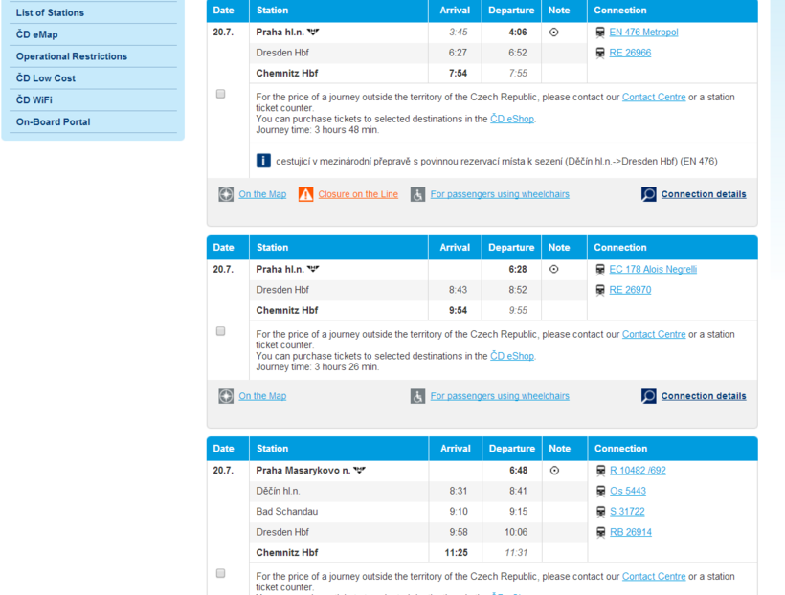Click the map compass icon in the first connection
The height and width of the screenshot is (595, 785).
[226, 194]
